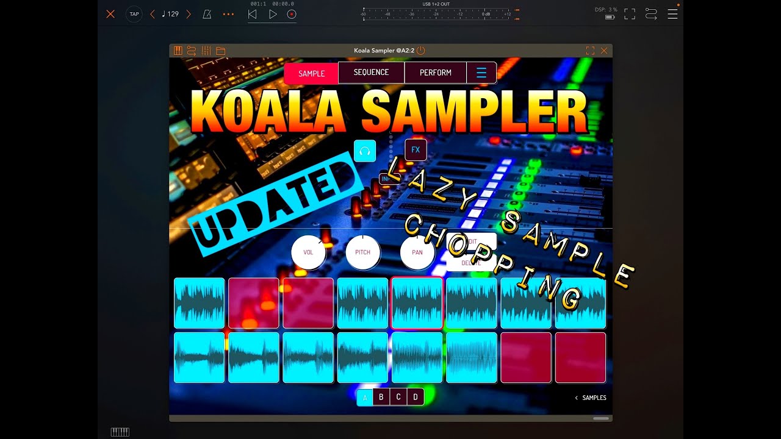Rewind transport to start

(253, 14)
